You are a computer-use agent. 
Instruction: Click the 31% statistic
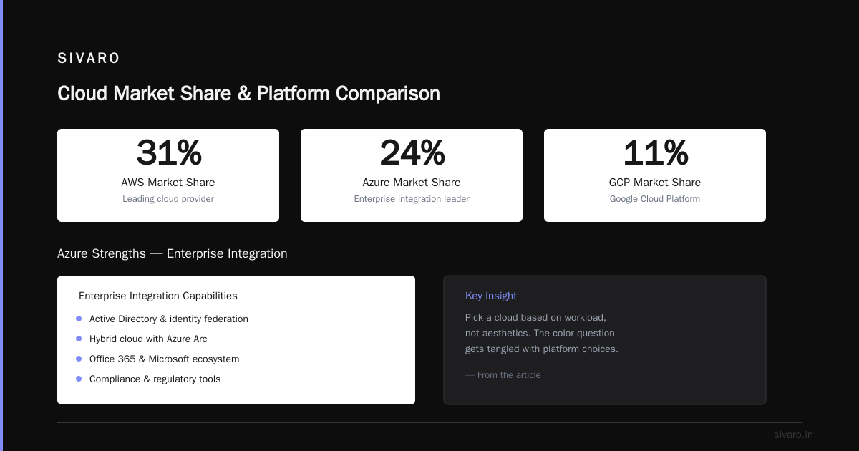click(168, 152)
